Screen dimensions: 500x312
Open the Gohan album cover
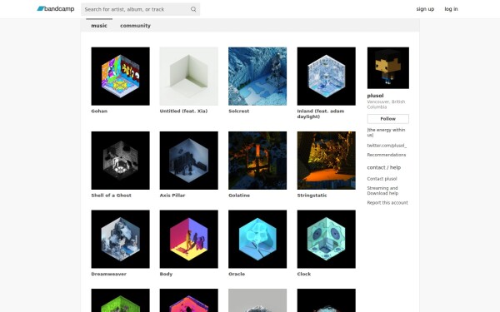tap(120, 76)
